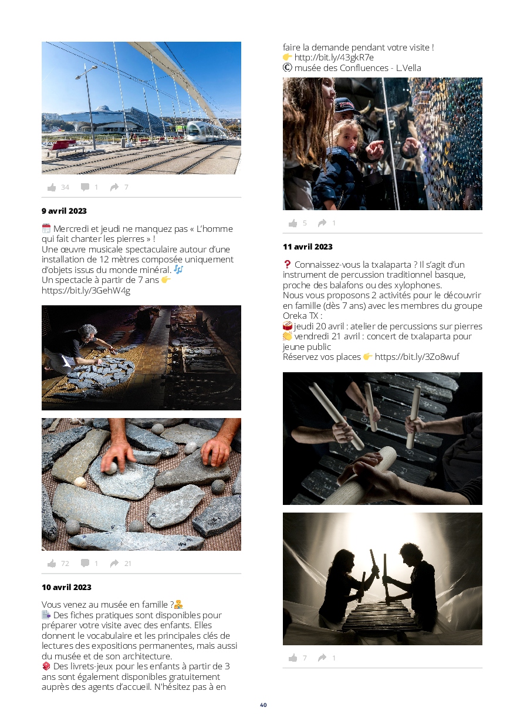Click the comment icon under the tram photo
Screen dimensions: 527x721
pyautogui.click(x=85, y=187)
